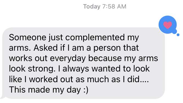The height and width of the screenshot is (103, 183).
Task: Click the word 'Someone' at message start
Action: [x=27, y=38]
